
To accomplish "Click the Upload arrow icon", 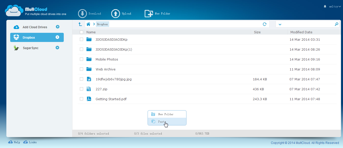I will coord(116,13).
